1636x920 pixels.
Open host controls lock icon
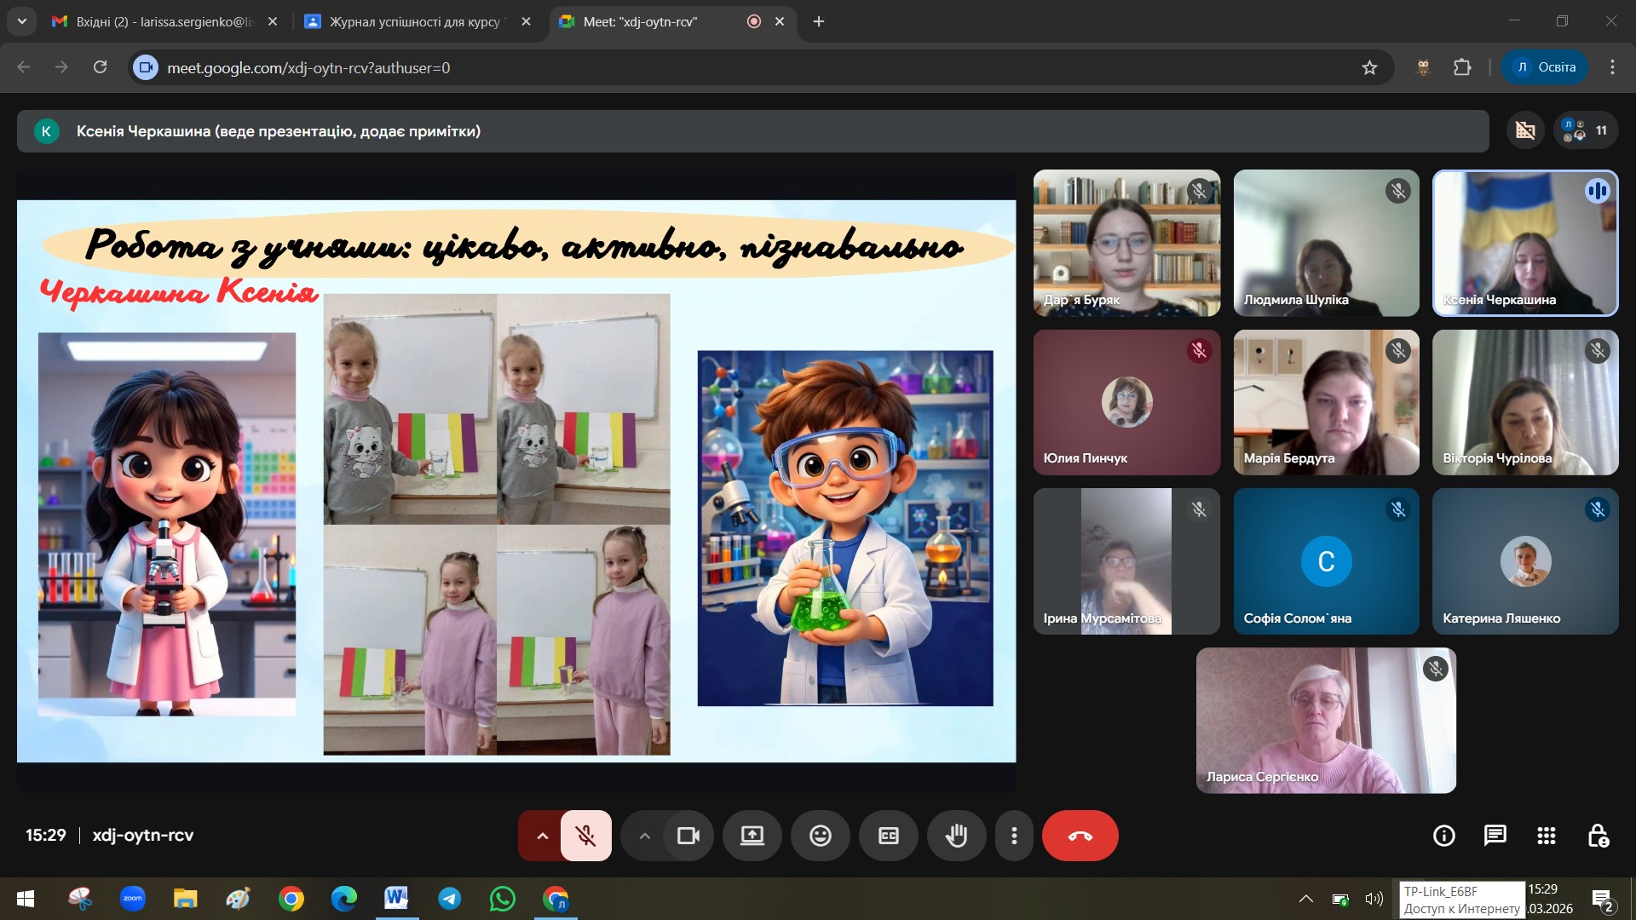tap(1598, 836)
